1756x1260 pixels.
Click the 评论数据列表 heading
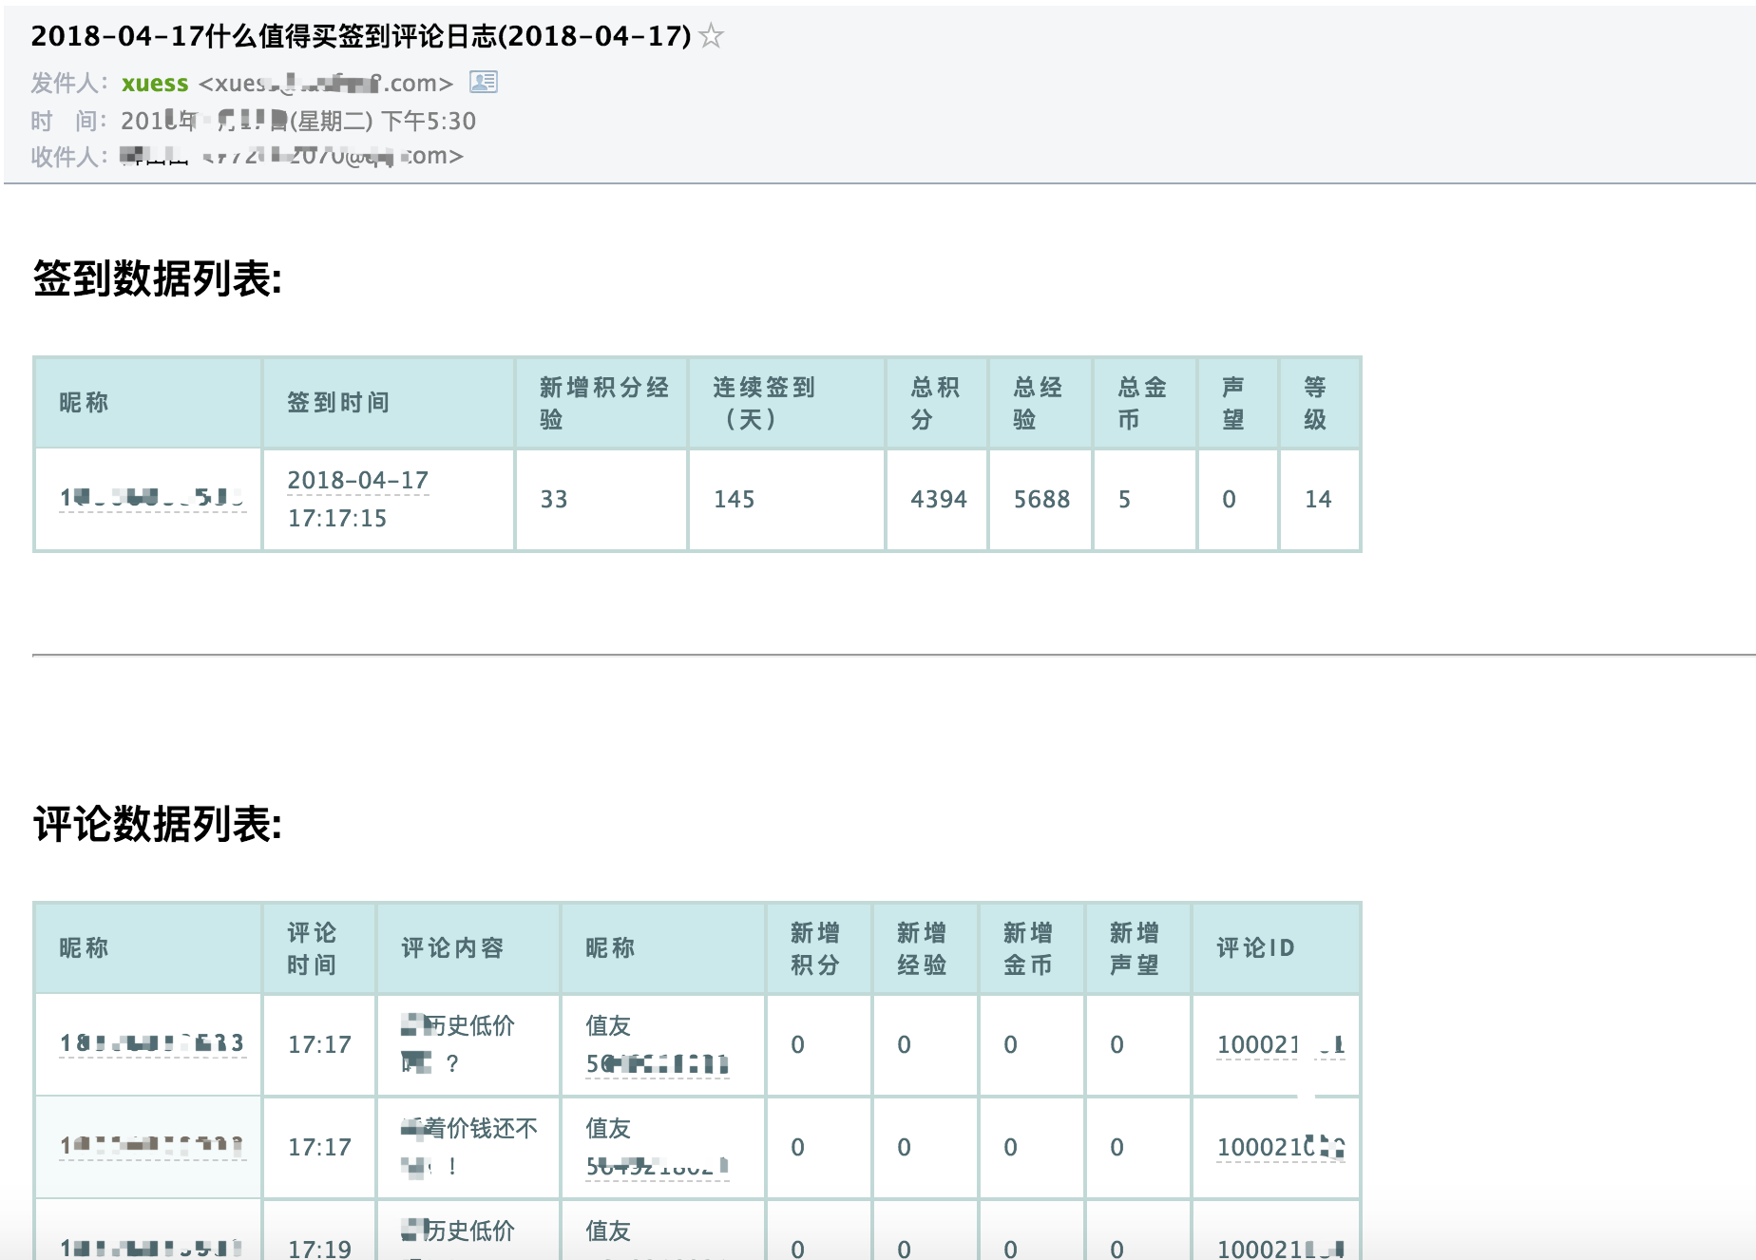tap(158, 824)
